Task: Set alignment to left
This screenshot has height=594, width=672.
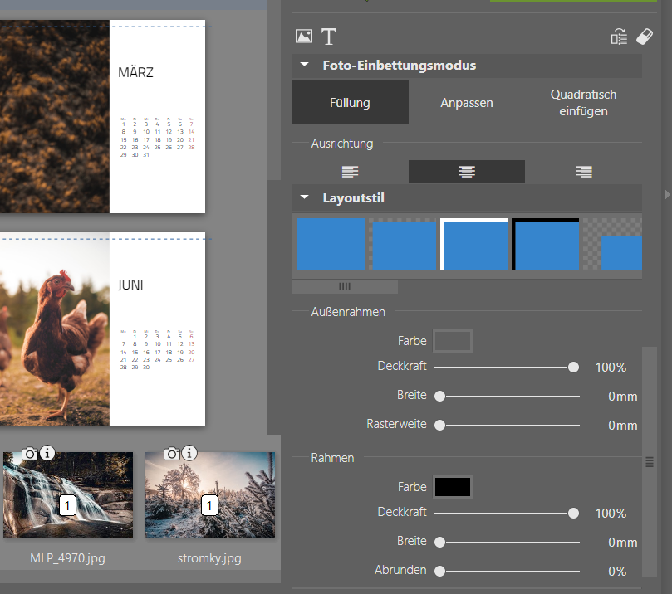Action: pos(351,172)
